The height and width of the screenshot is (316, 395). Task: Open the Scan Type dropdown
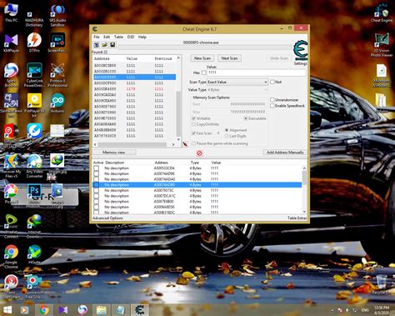coord(237,82)
